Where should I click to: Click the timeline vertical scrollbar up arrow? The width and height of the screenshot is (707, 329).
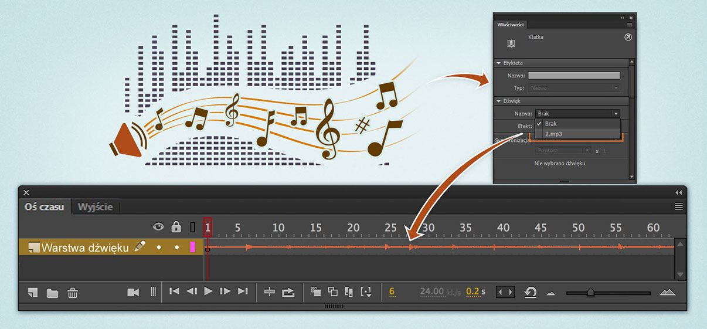[680, 244]
